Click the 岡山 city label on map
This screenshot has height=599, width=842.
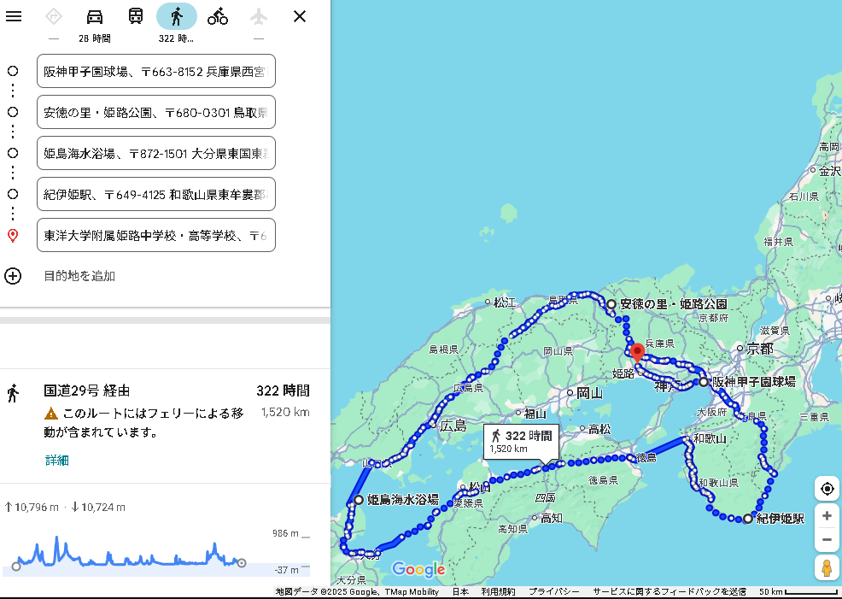(x=589, y=393)
